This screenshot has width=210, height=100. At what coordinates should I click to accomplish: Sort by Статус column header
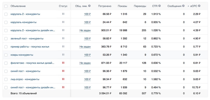(x=63, y=6)
